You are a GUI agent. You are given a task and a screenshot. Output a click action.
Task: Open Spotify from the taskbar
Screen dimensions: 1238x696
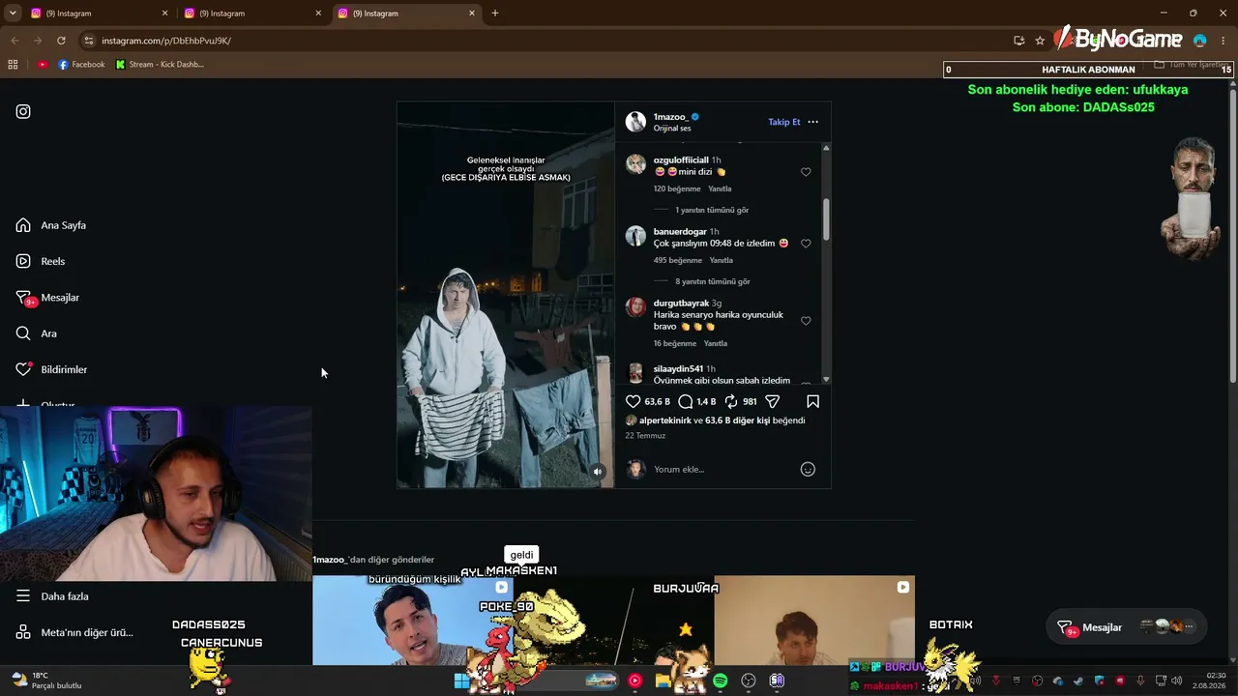pyautogui.click(x=720, y=681)
